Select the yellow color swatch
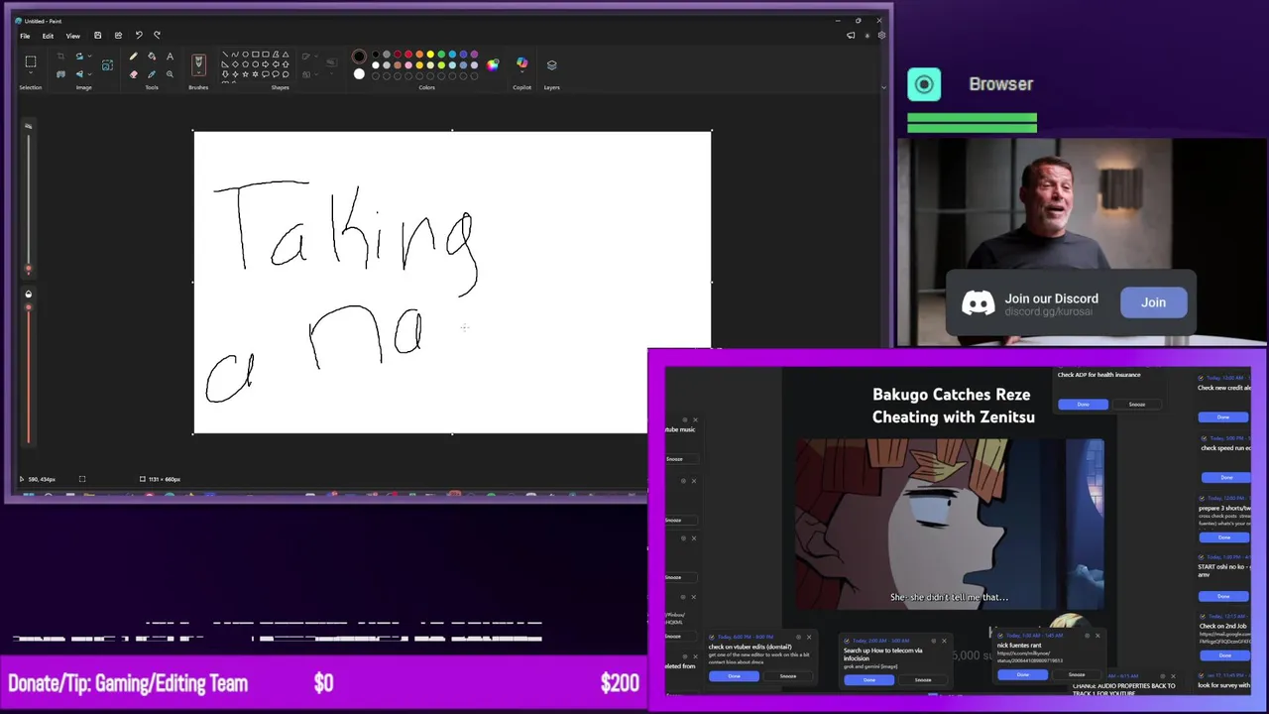The image size is (1269, 714). point(430,54)
